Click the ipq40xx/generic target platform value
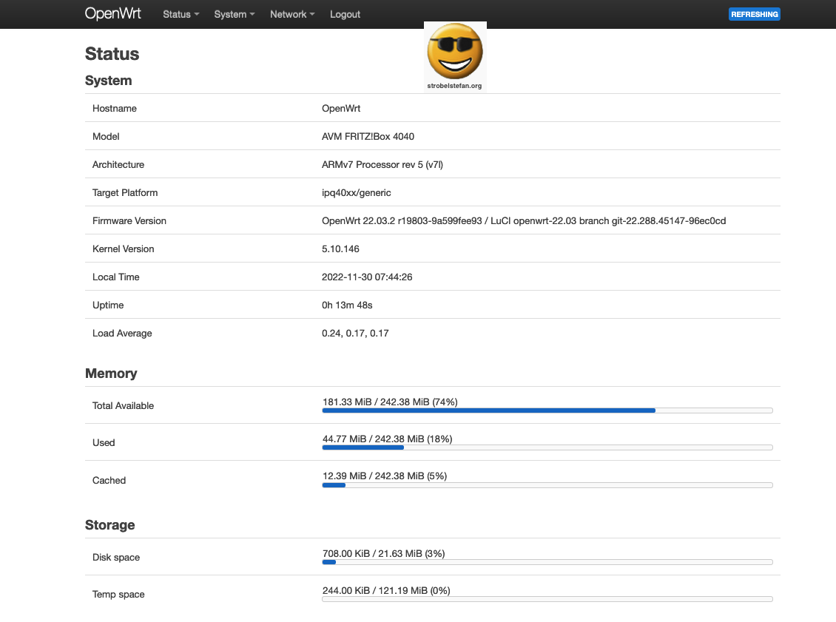Image resolution: width=836 pixels, height=622 pixels. (356, 192)
